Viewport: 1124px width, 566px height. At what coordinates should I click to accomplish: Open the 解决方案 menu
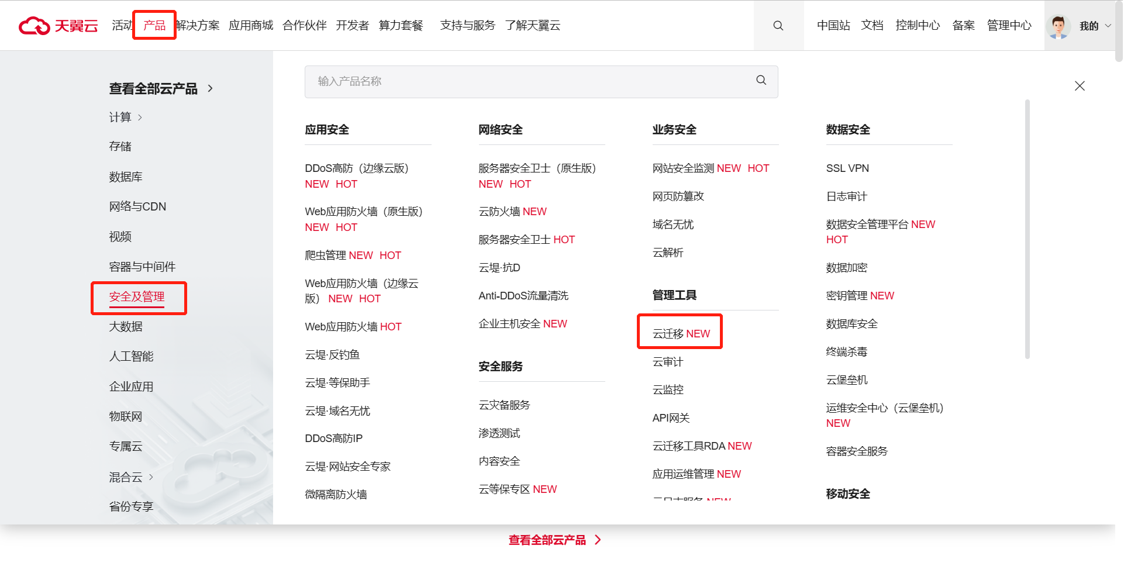point(198,25)
